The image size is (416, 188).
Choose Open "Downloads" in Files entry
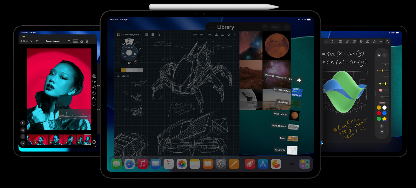278,77
